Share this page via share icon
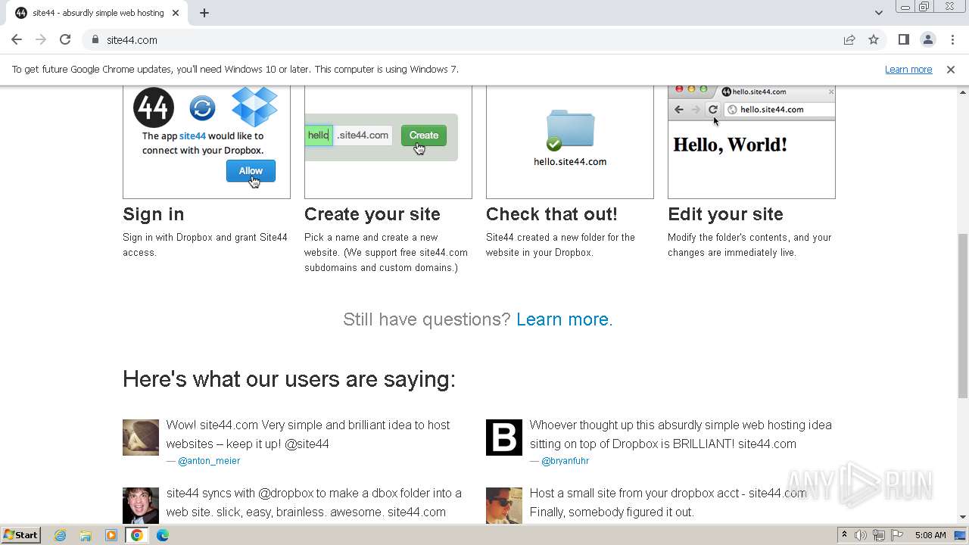The image size is (969, 545). point(849,39)
